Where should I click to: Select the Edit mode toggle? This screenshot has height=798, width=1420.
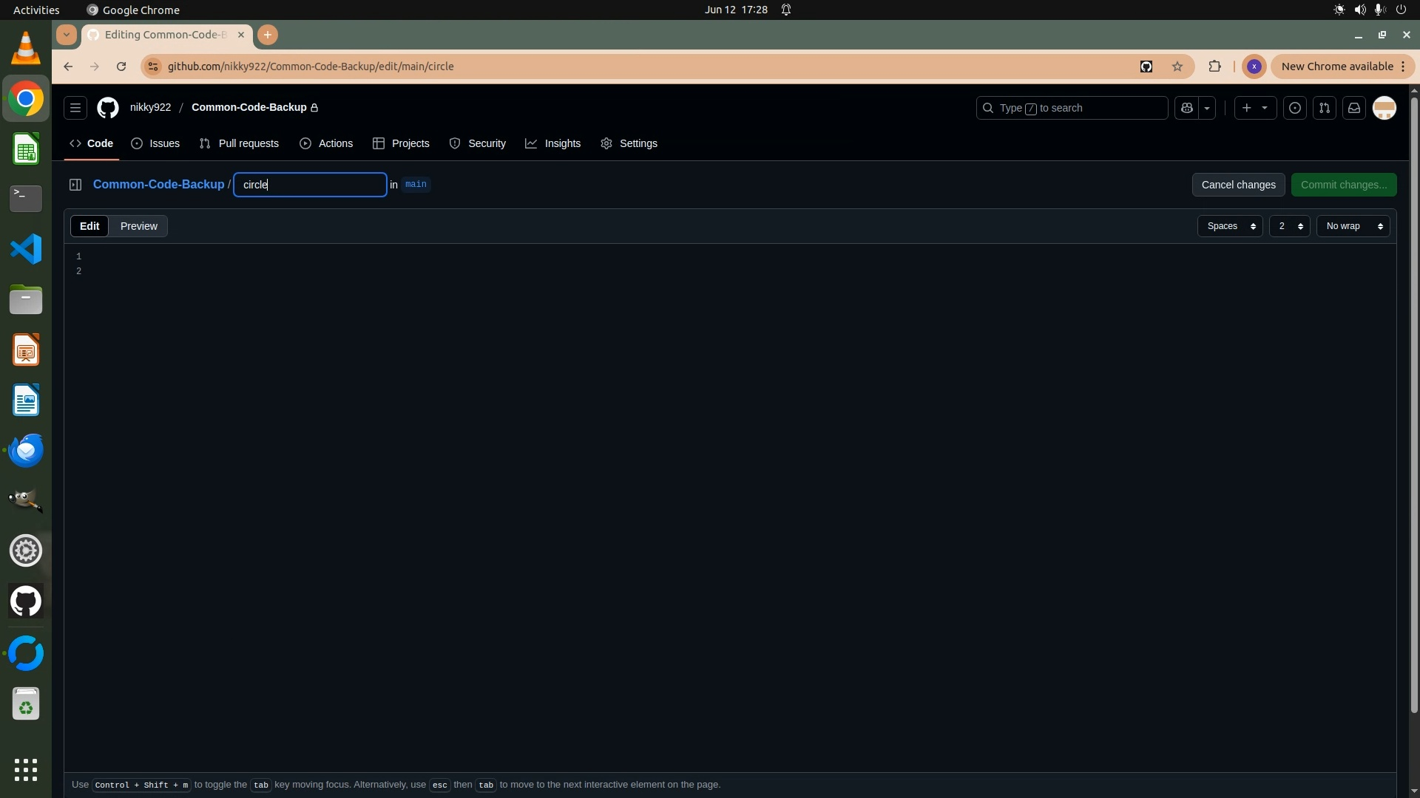click(x=89, y=226)
